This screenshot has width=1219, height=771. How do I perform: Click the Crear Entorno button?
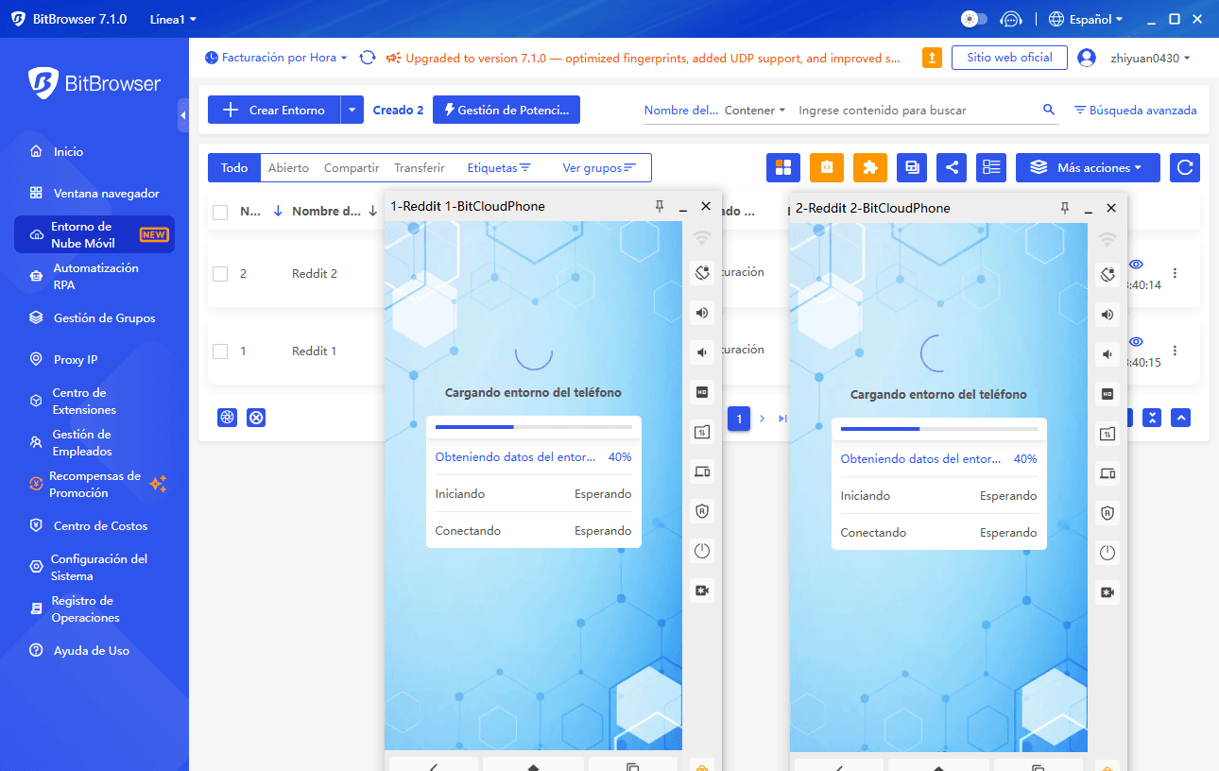click(274, 110)
